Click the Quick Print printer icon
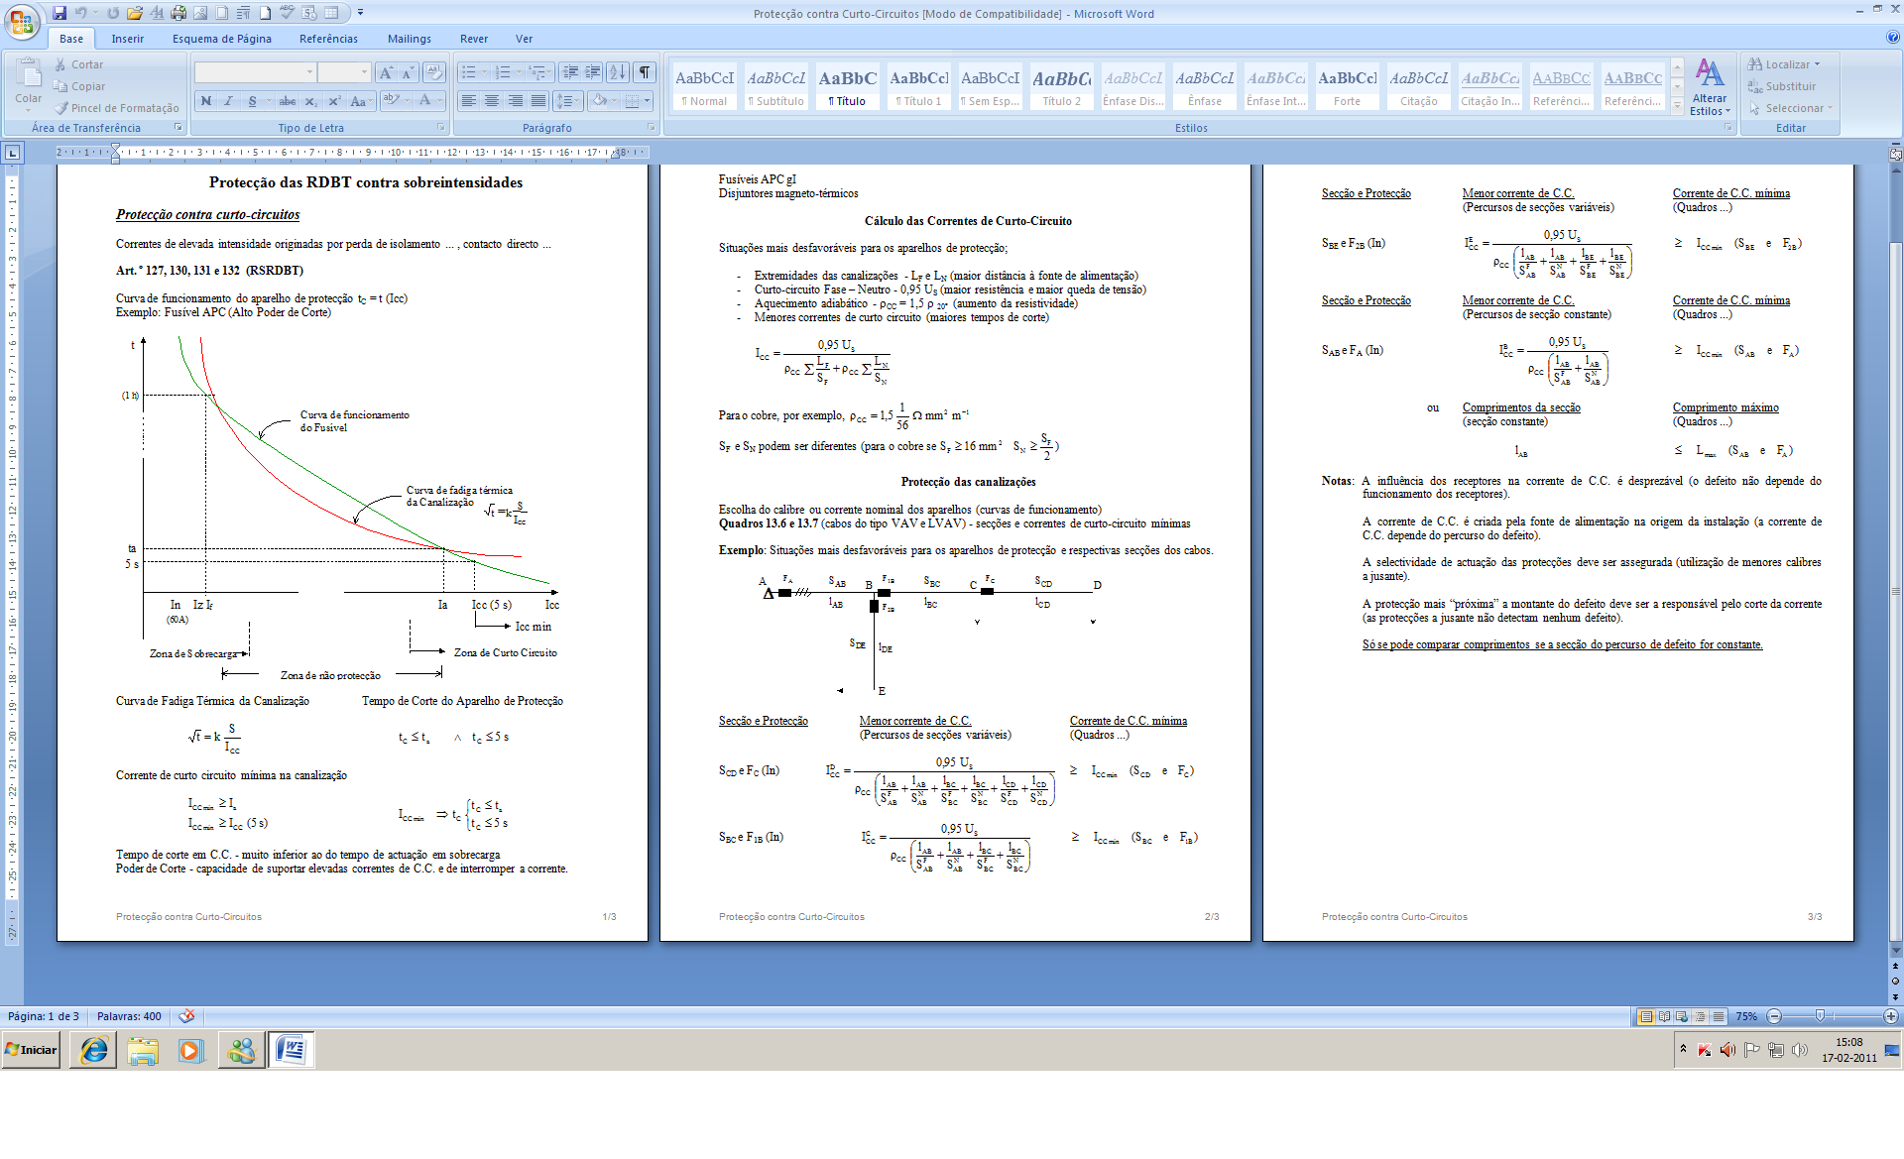The width and height of the screenshot is (1904, 1159). (x=178, y=13)
